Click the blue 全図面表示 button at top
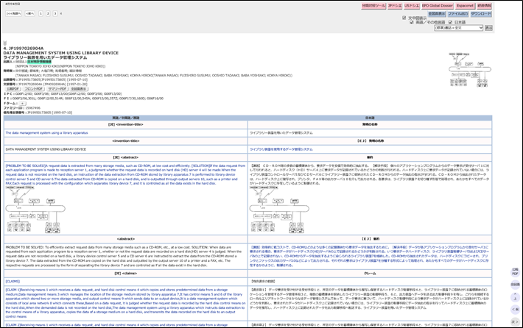523x328 pixels. coord(437,14)
